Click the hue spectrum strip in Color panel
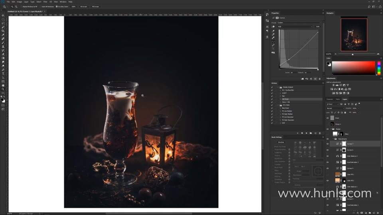Image resolution: width=383 pixels, height=215 pixels. 379,68
